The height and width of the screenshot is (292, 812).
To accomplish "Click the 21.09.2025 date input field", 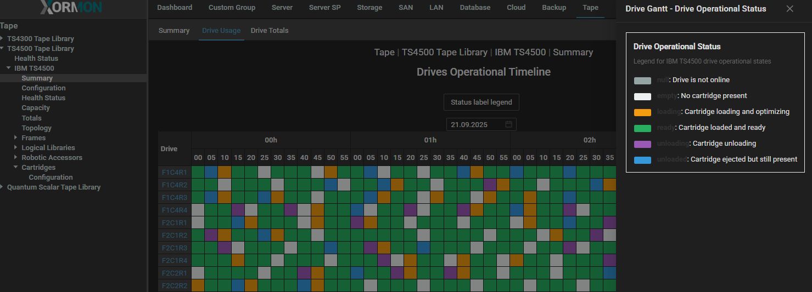I will (481, 124).
